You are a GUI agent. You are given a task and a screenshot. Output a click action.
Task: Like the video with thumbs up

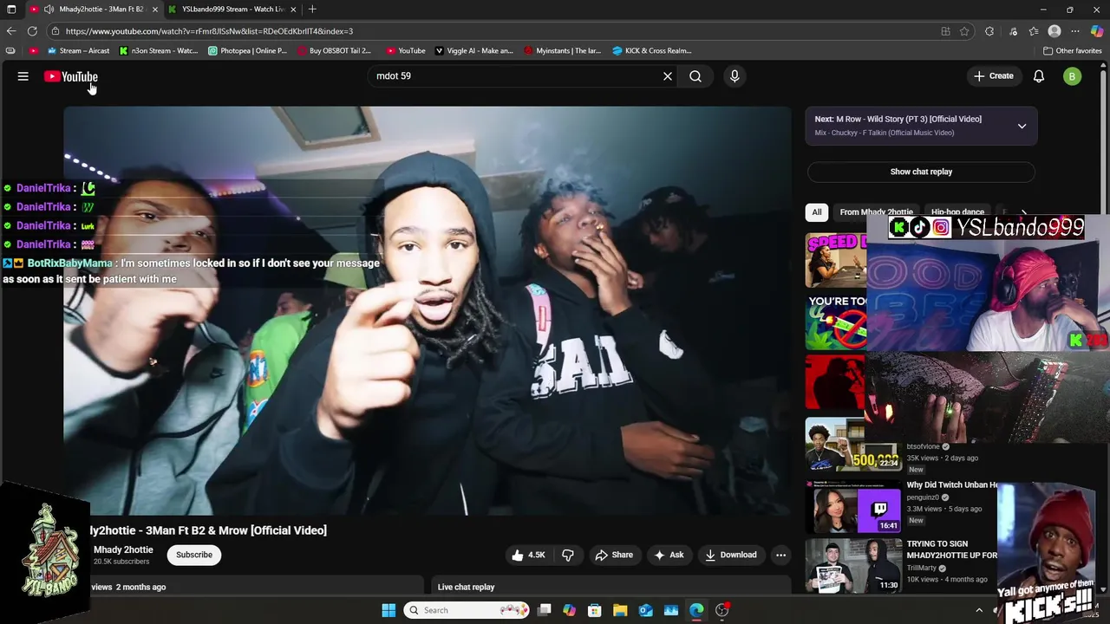[x=528, y=555]
